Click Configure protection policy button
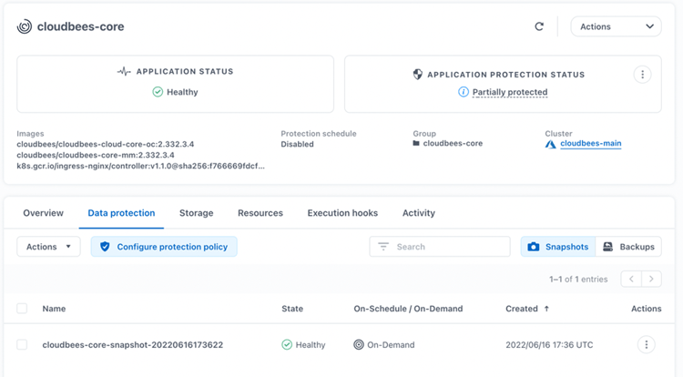This screenshot has width=683, height=377. pyautogui.click(x=164, y=247)
